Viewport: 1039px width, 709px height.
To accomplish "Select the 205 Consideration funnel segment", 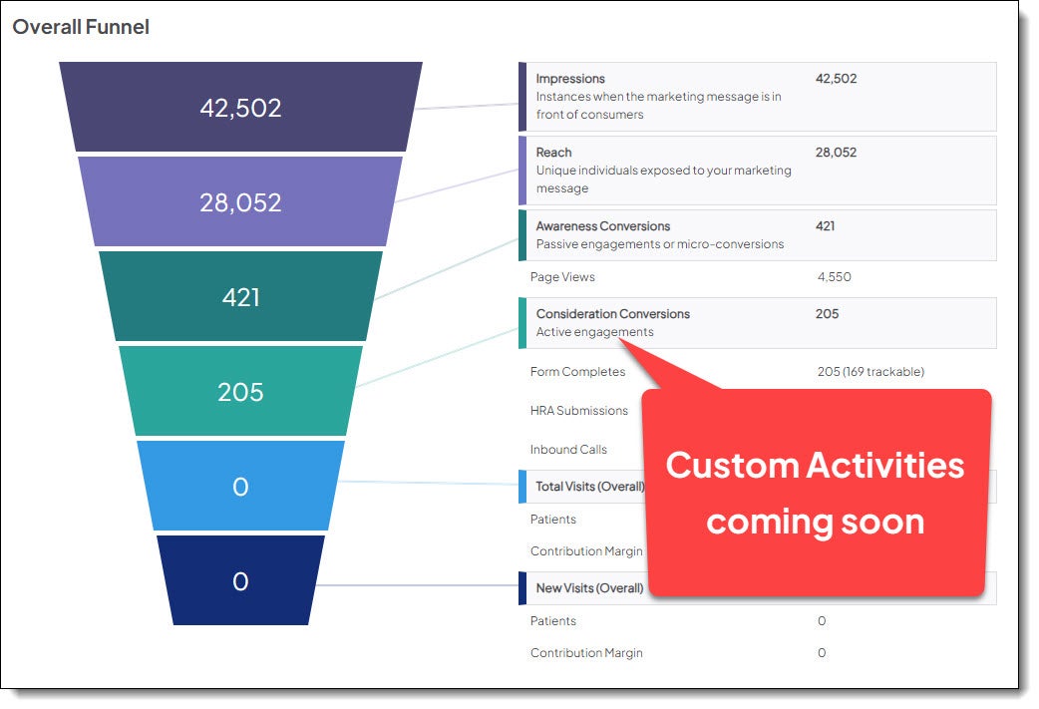I will tap(240, 392).
